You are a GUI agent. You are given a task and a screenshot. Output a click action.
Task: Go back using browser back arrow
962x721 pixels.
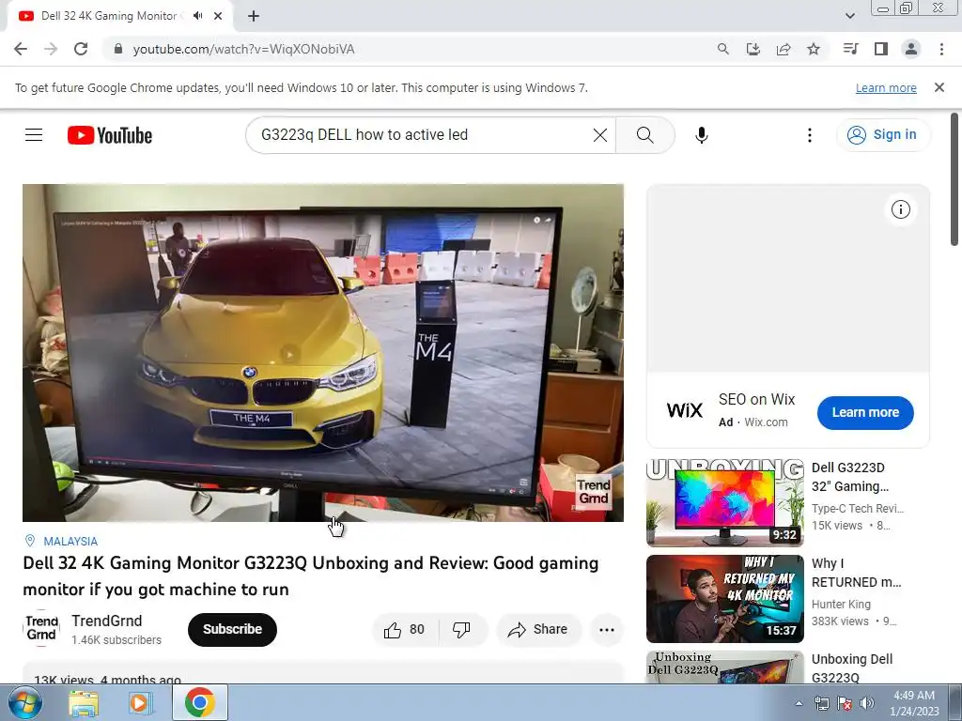click(21, 49)
